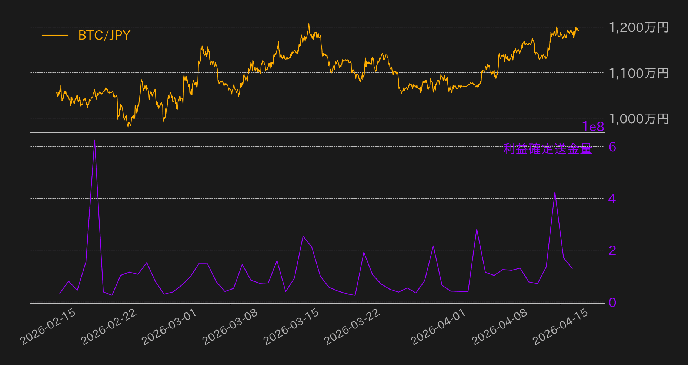Click the purple 4 tick on volume axis
This screenshot has height=365, width=688.
[612, 199]
